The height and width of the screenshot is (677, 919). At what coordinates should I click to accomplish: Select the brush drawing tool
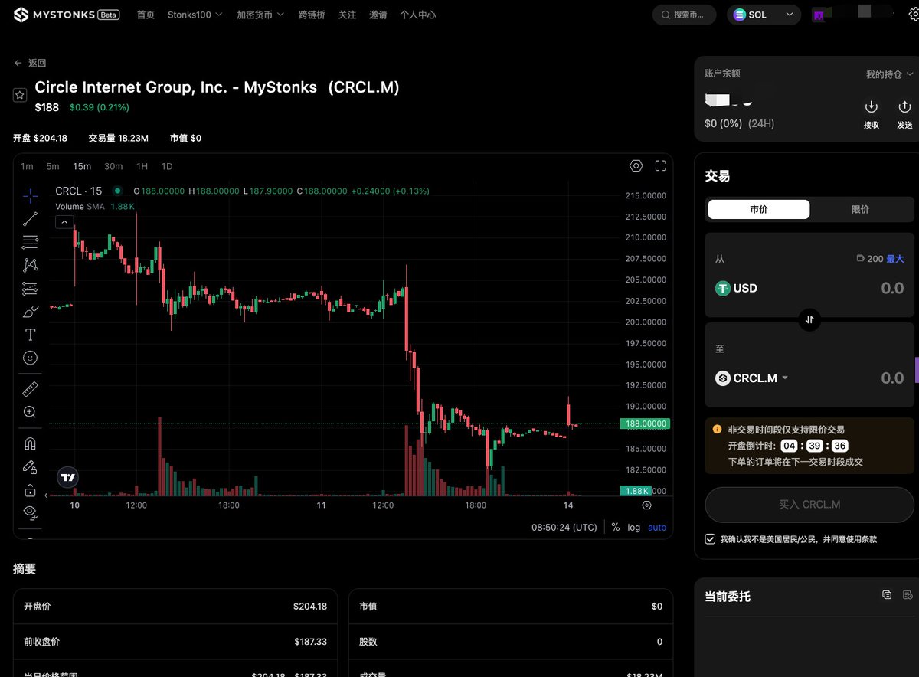[30, 312]
